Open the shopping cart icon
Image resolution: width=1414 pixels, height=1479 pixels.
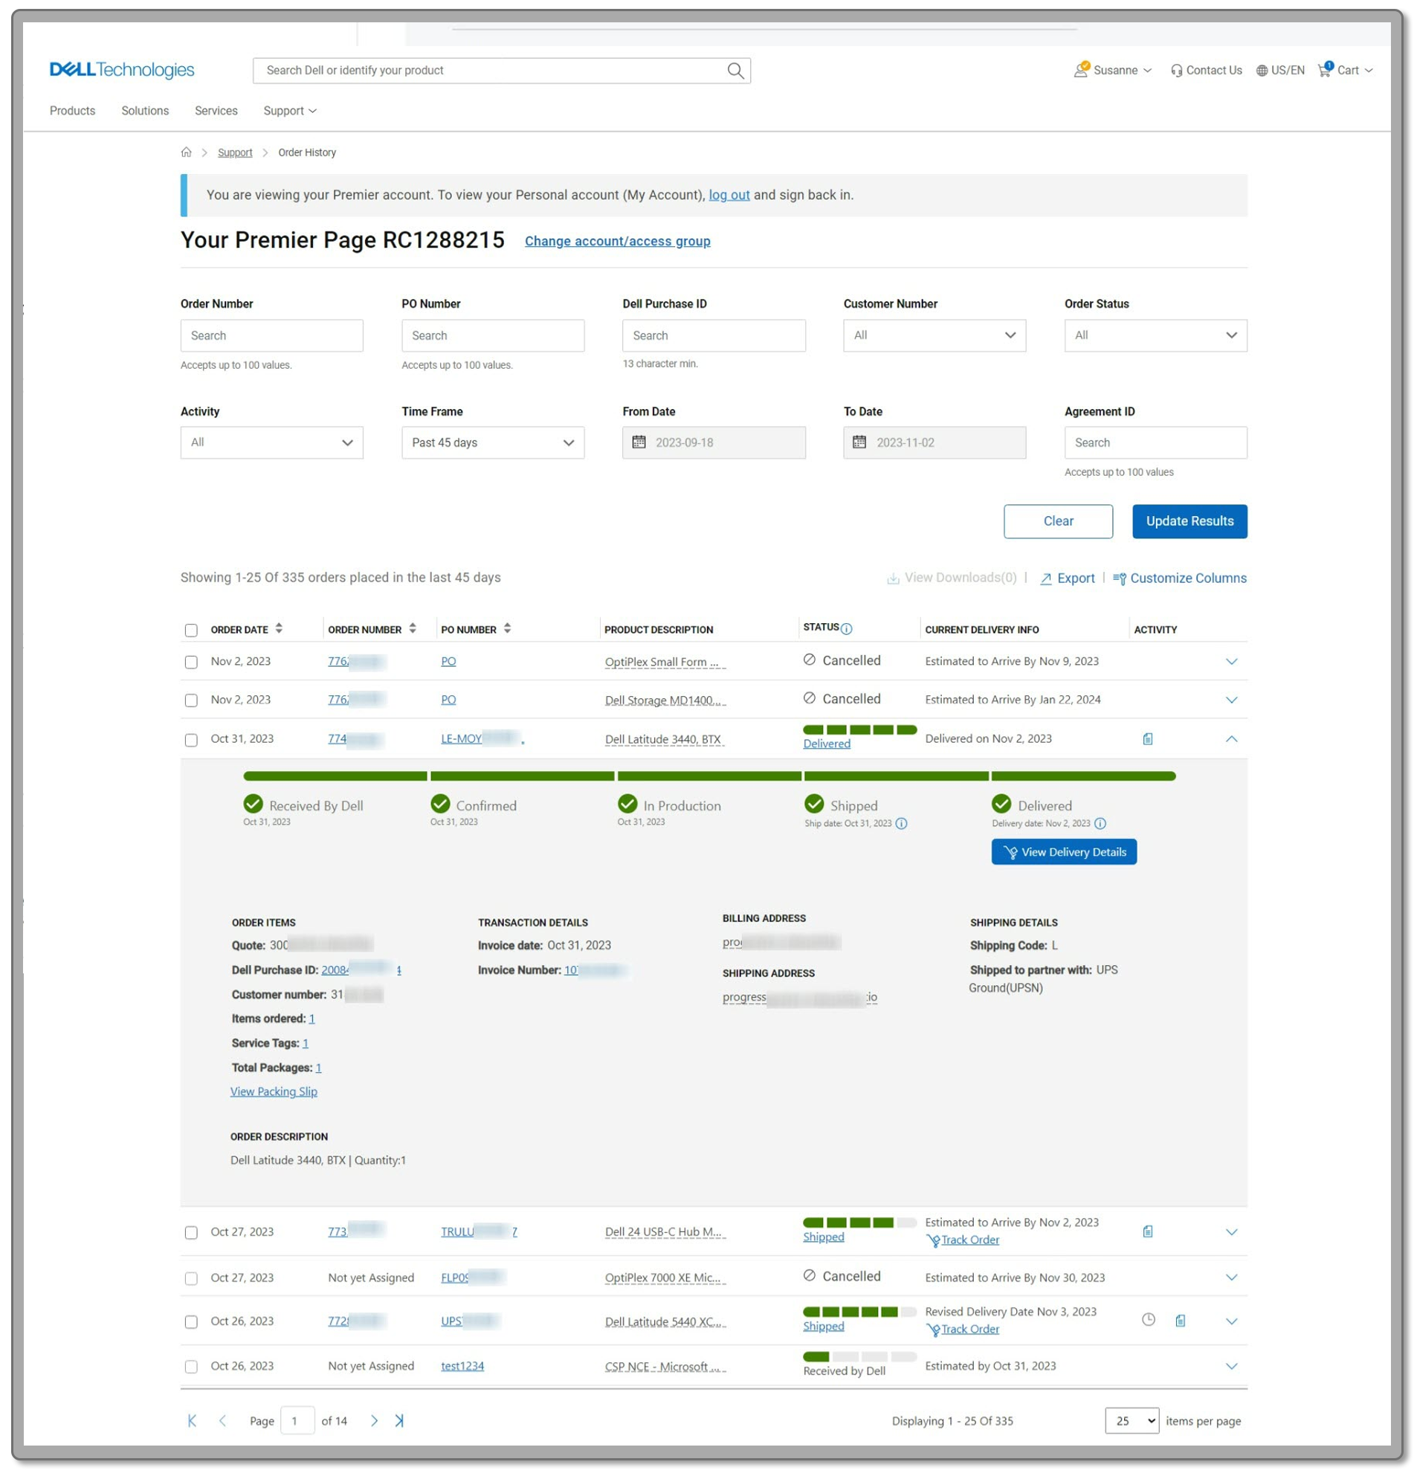click(x=1325, y=69)
